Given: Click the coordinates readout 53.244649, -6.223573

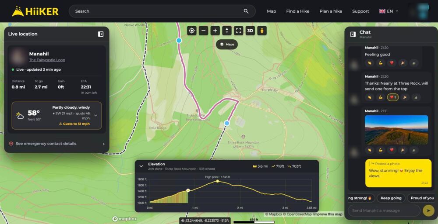Looking at the screenshot, I should [x=205, y=221].
